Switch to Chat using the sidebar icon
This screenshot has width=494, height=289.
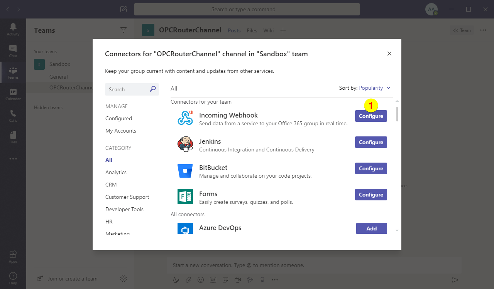(x=13, y=50)
